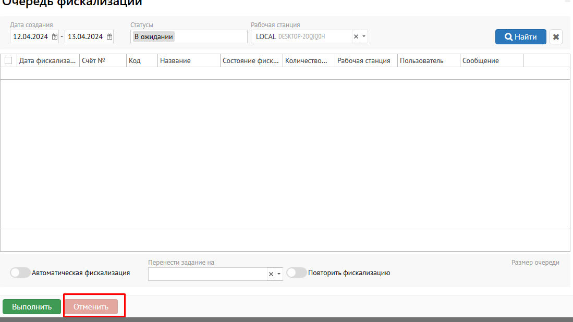Viewport: 573px width, 322px height.
Task: Open calendar for start date 12.04.2024
Action: tap(54, 36)
